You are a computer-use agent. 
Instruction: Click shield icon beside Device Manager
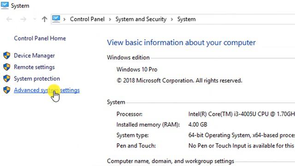pyautogui.click(x=7, y=55)
